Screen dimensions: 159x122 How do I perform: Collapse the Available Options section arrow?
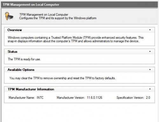(x=150, y=70)
